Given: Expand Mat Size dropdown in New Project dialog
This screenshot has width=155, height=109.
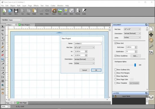Looking at the screenshot, I should point(84,47).
